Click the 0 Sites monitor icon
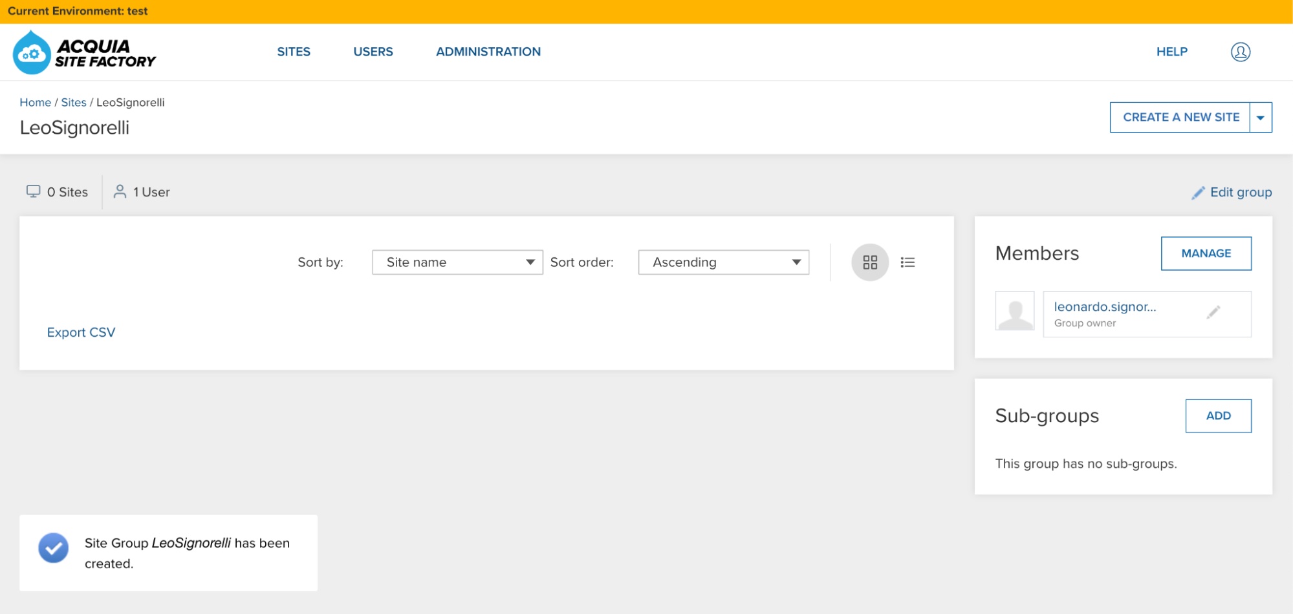The height and width of the screenshot is (614, 1293). (33, 191)
